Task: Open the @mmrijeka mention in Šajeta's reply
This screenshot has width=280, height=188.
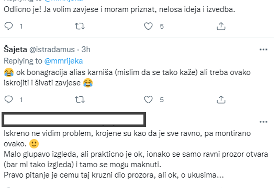Action: [x=63, y=61]
